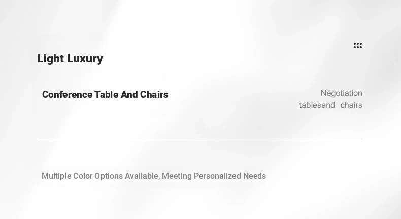Open the six-dot grid menu icon
This screenshot has width=401, height=219.
click(358, 46)
